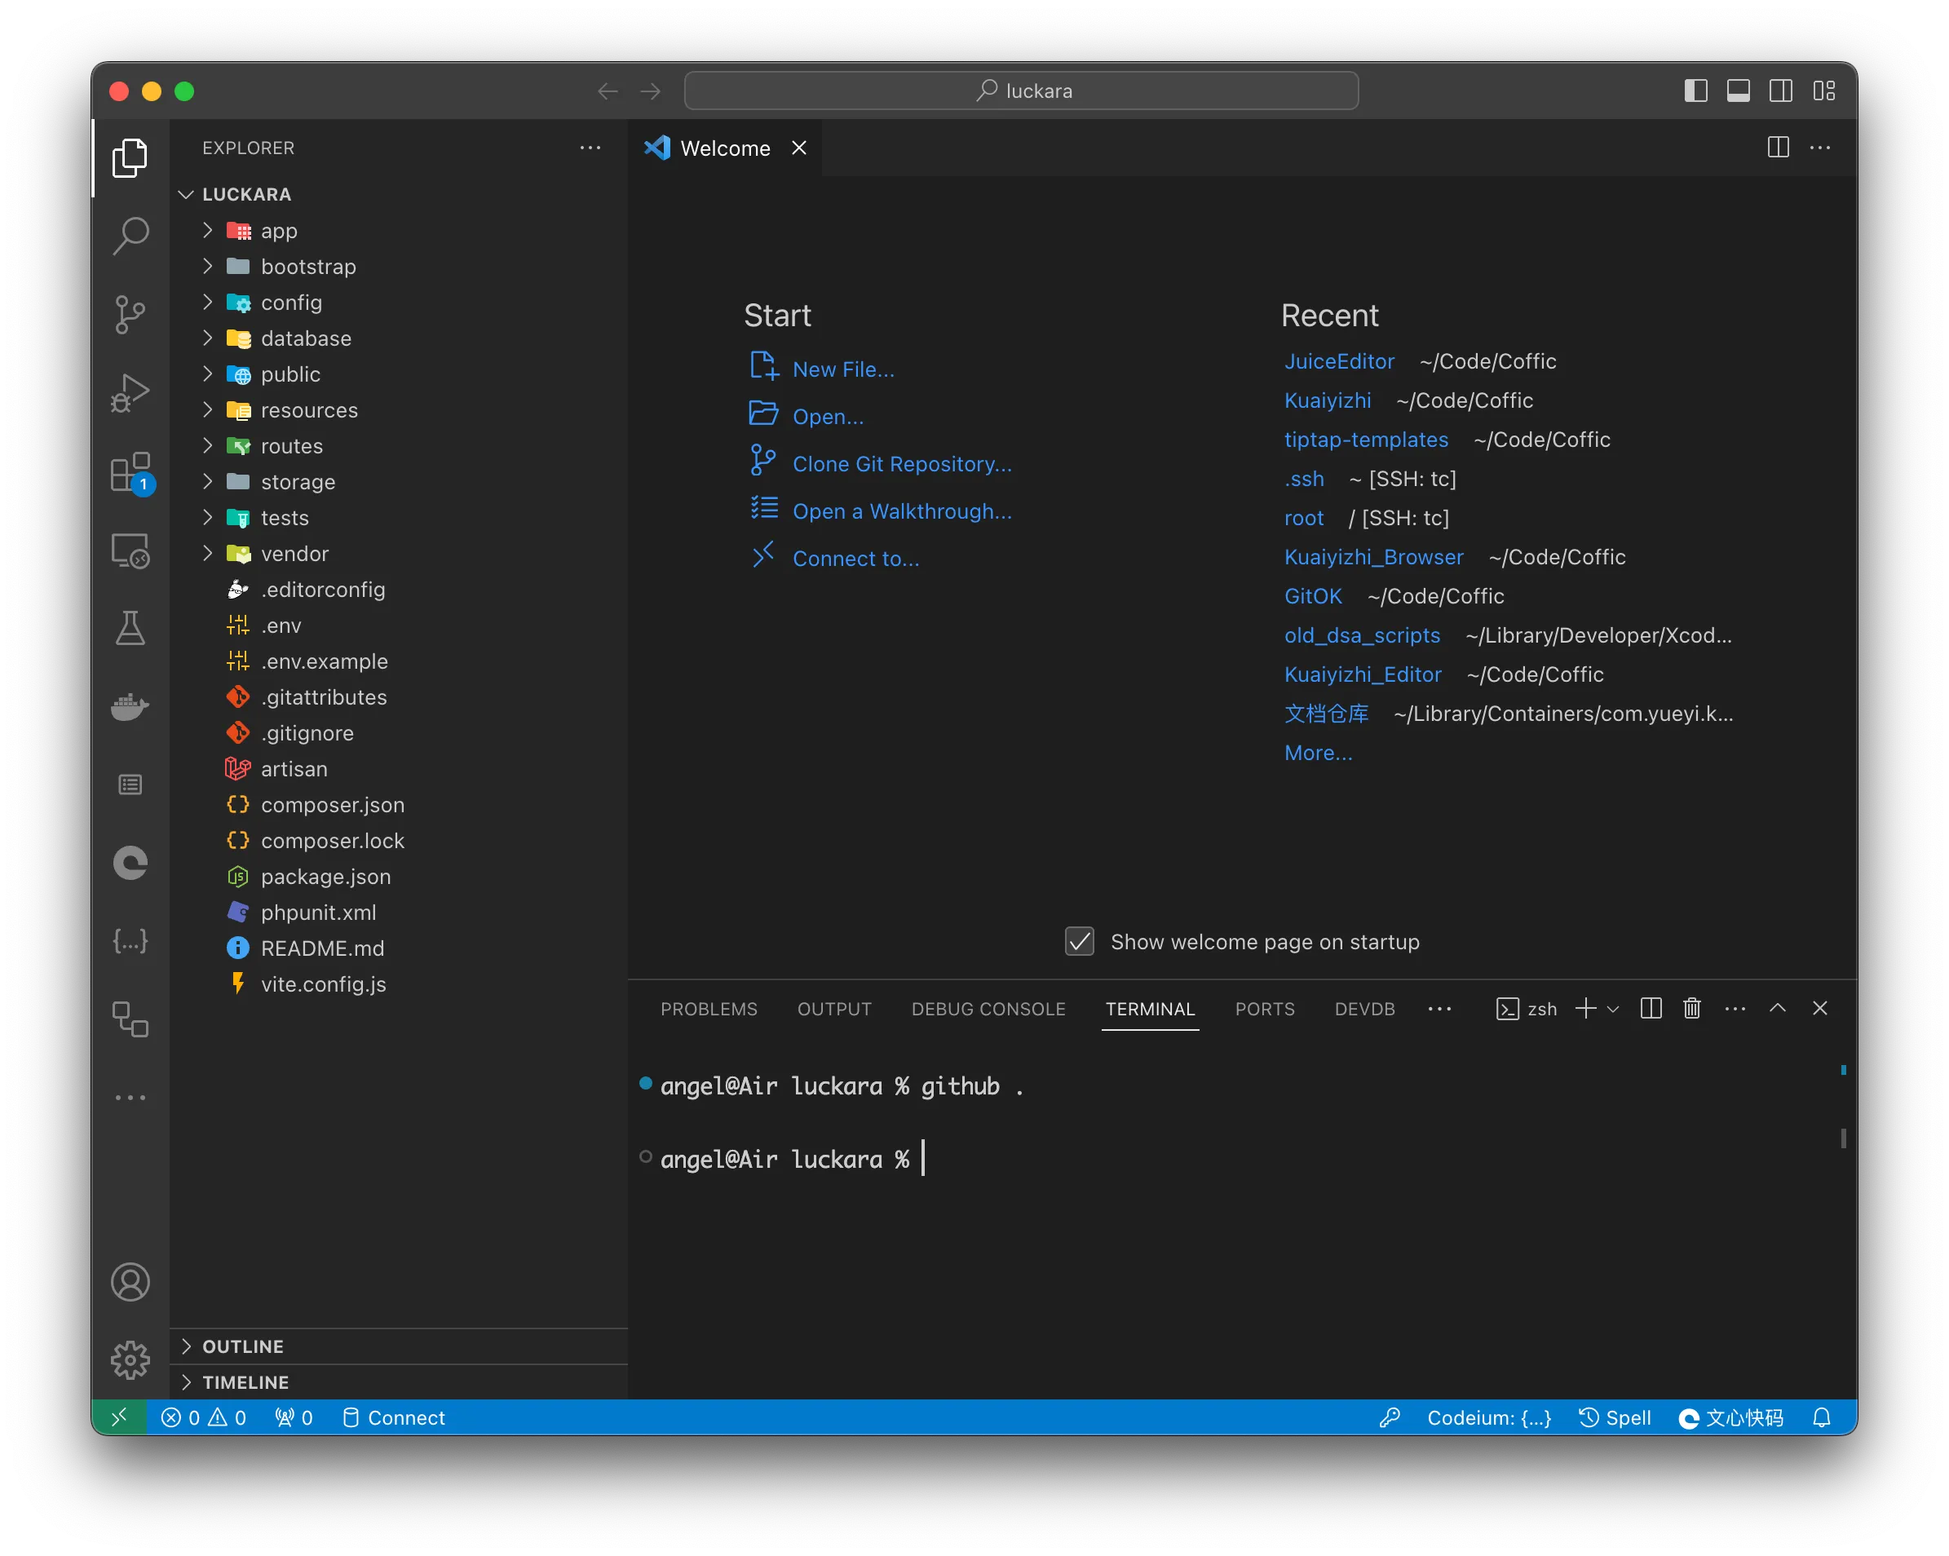Open the Source Control view
This screenshot has width=1949, height=1556.
130,315
